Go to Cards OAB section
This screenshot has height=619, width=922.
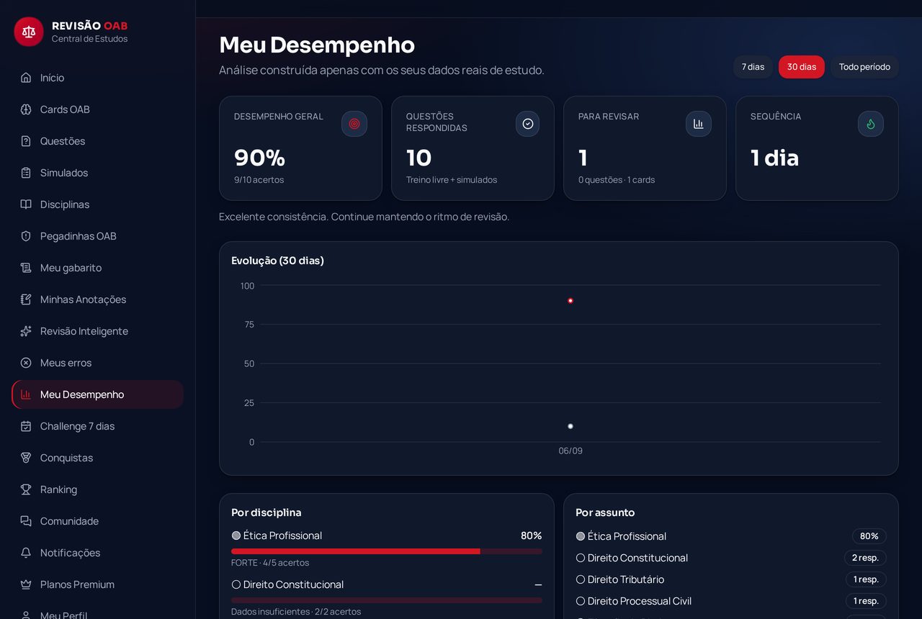click(97, 109)
